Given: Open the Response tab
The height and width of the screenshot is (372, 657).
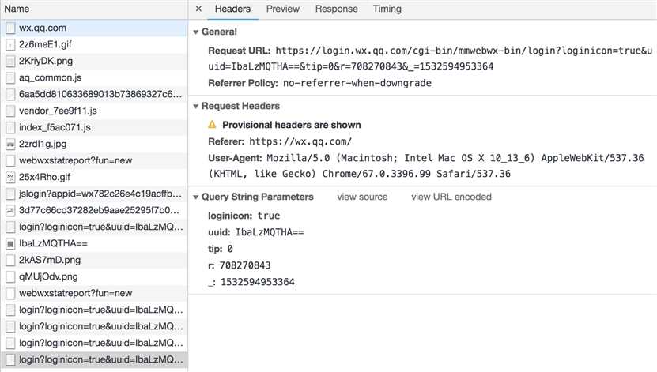Looking at the screenshot, I should click(x=337, y=9).
